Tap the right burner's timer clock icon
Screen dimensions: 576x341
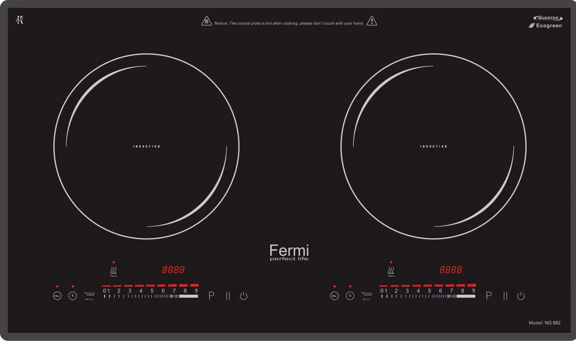point(350,296)
